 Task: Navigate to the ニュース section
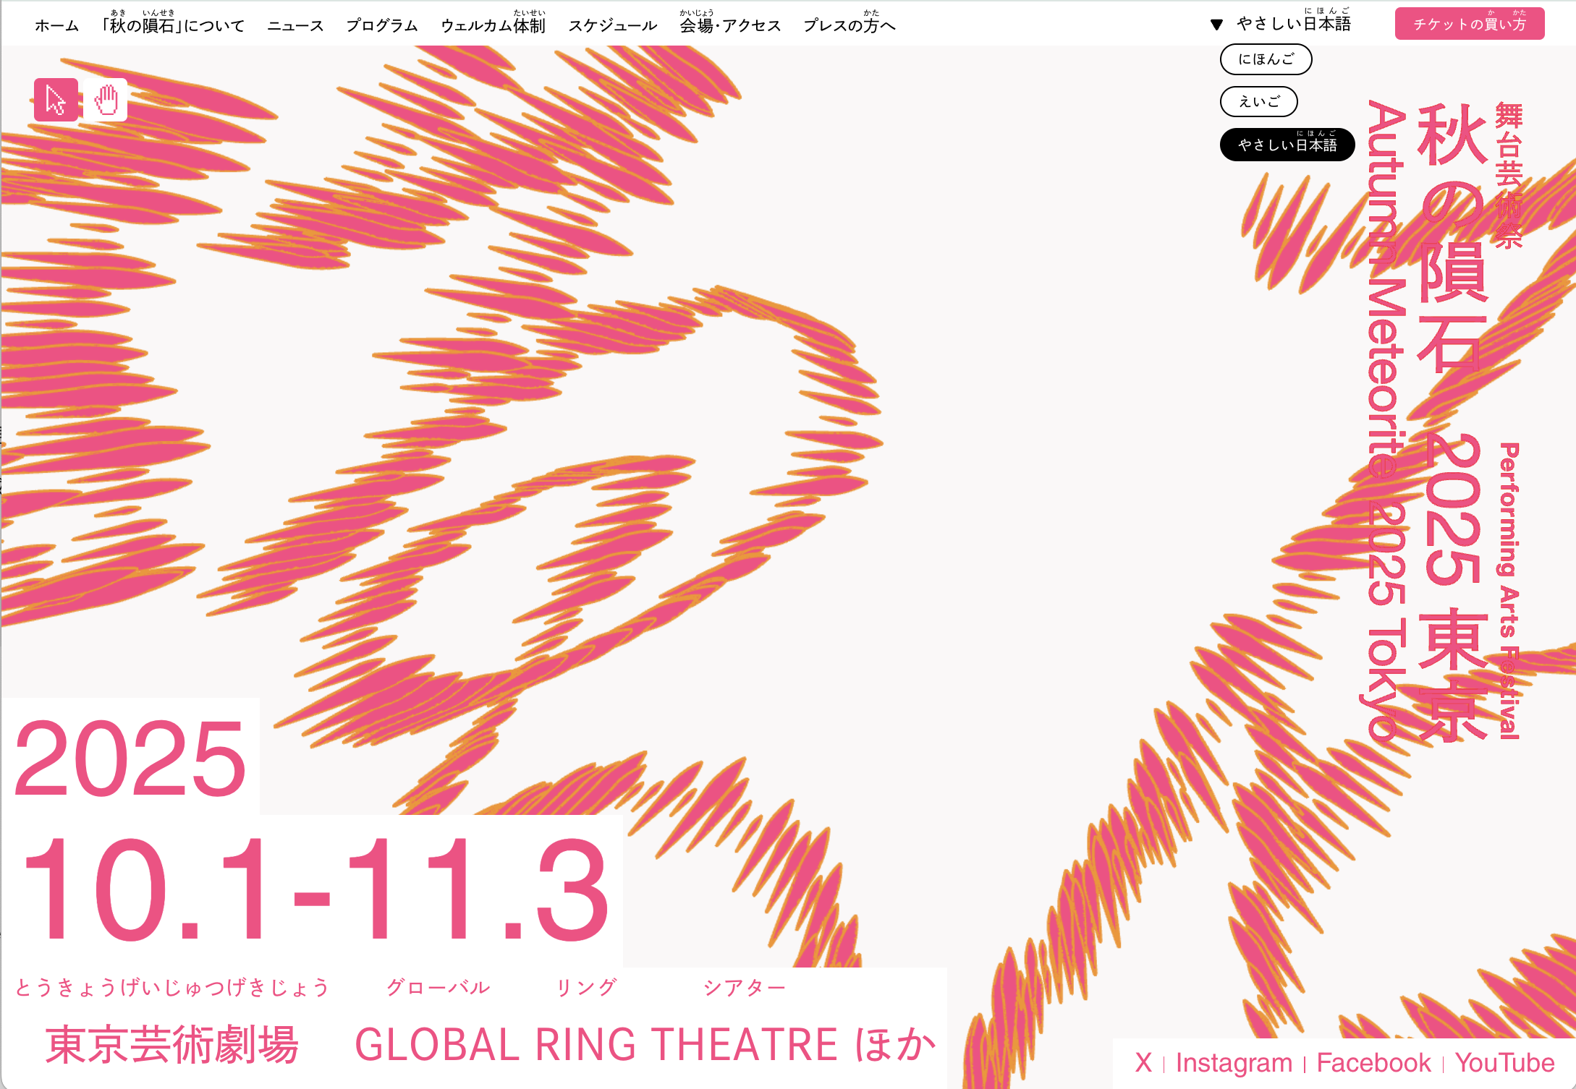pyautogui.click(x=295, y=26)
